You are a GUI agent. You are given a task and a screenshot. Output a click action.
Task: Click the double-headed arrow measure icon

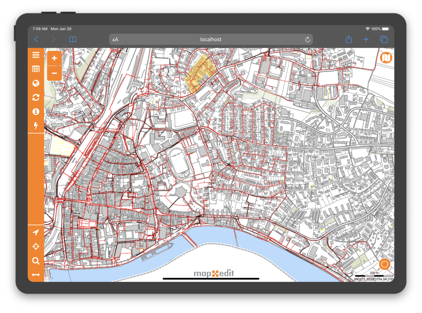[36, 275]
